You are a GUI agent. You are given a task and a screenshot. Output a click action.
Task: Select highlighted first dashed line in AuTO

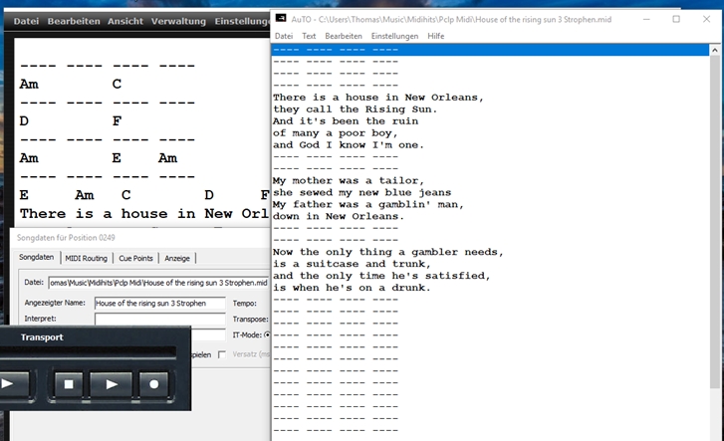(x=490, y=50)
